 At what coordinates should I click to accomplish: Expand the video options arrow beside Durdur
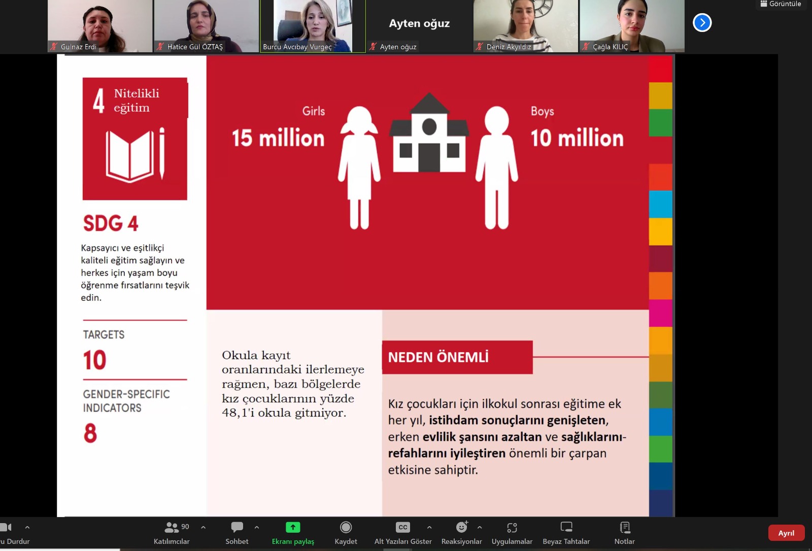[x=27, y=528]
